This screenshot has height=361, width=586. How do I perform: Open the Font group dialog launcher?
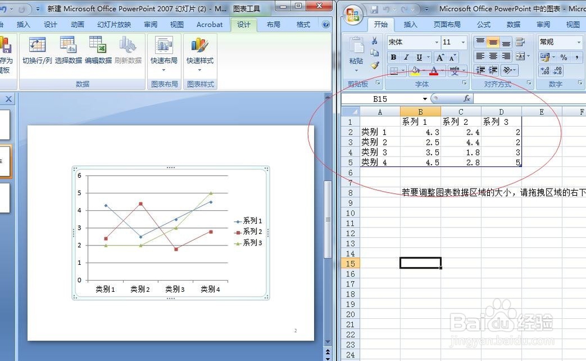click(x=465, y=83)
